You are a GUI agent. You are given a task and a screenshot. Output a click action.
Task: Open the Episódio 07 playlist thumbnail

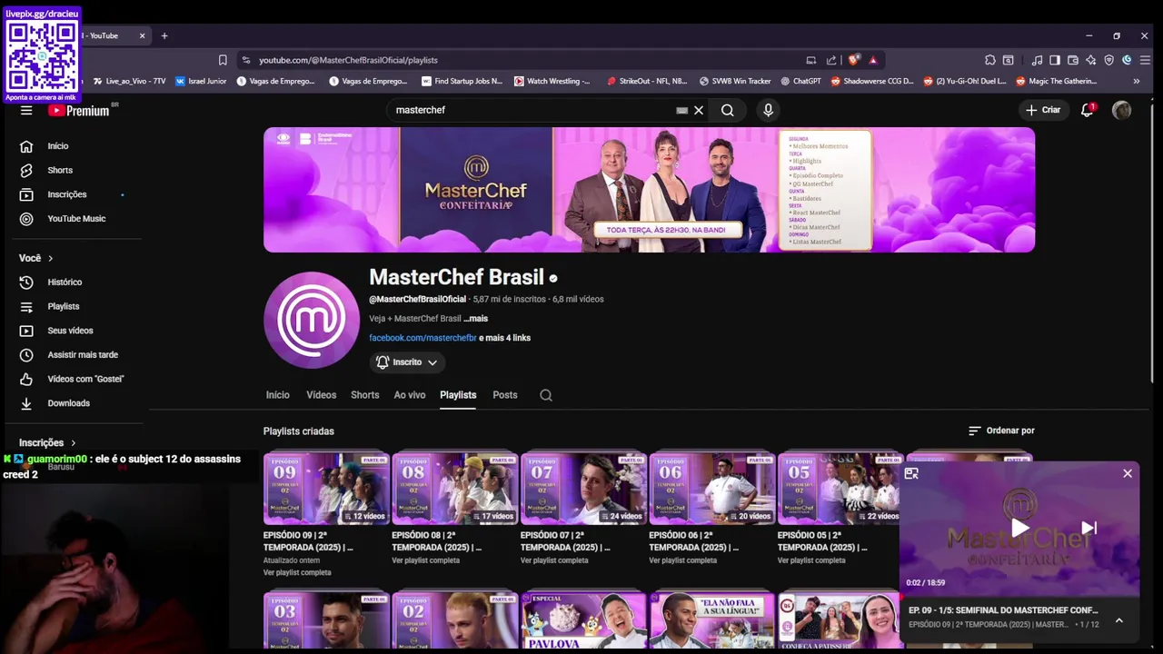(583, 489)
